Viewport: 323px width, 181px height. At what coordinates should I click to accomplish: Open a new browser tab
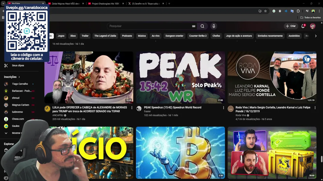pos(169,4)
